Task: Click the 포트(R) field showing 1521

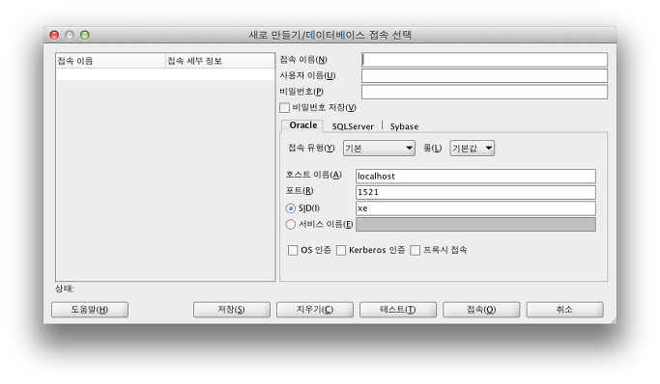Action: coord(475,192)
